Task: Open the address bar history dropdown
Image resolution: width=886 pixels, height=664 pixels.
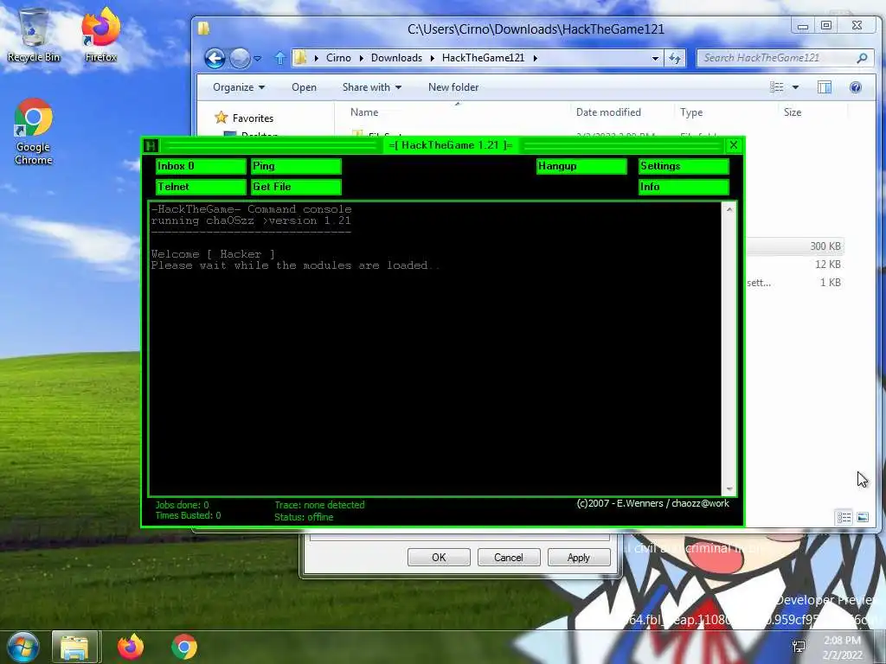Action: point(655,58)
